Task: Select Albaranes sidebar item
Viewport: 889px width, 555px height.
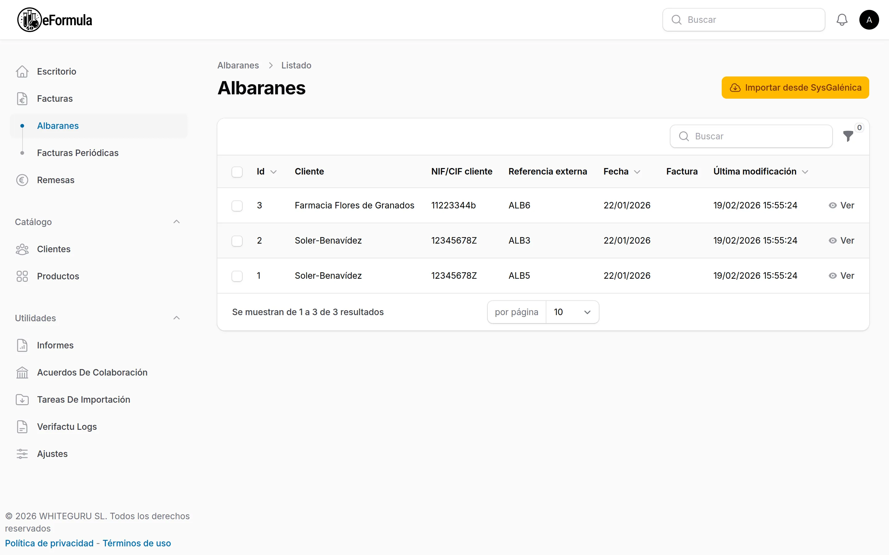Action: pyautogui.click(x=99, y=126)
